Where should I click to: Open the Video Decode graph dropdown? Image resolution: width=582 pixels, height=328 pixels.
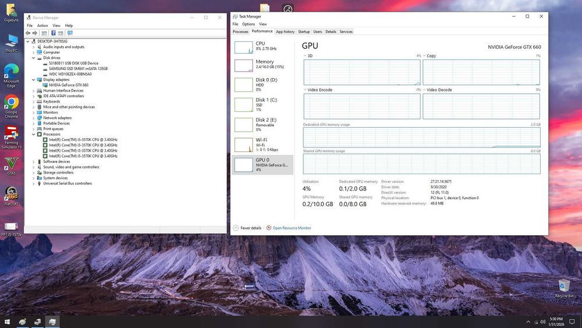[424, 90]
